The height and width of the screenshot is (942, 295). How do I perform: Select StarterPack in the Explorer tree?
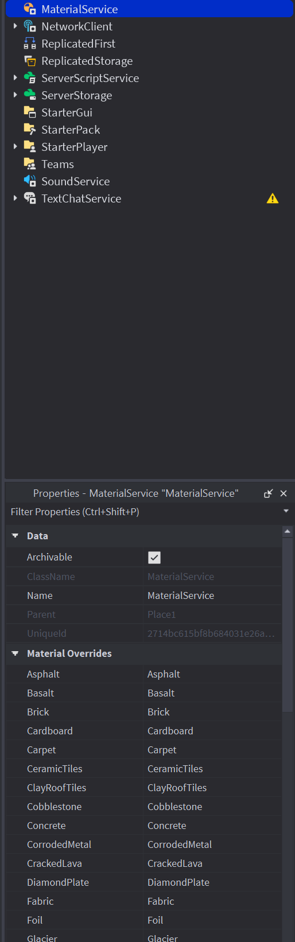click(x=71, y=130)
